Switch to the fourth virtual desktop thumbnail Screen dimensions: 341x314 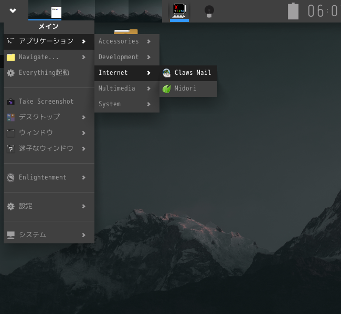pos(145,10)
